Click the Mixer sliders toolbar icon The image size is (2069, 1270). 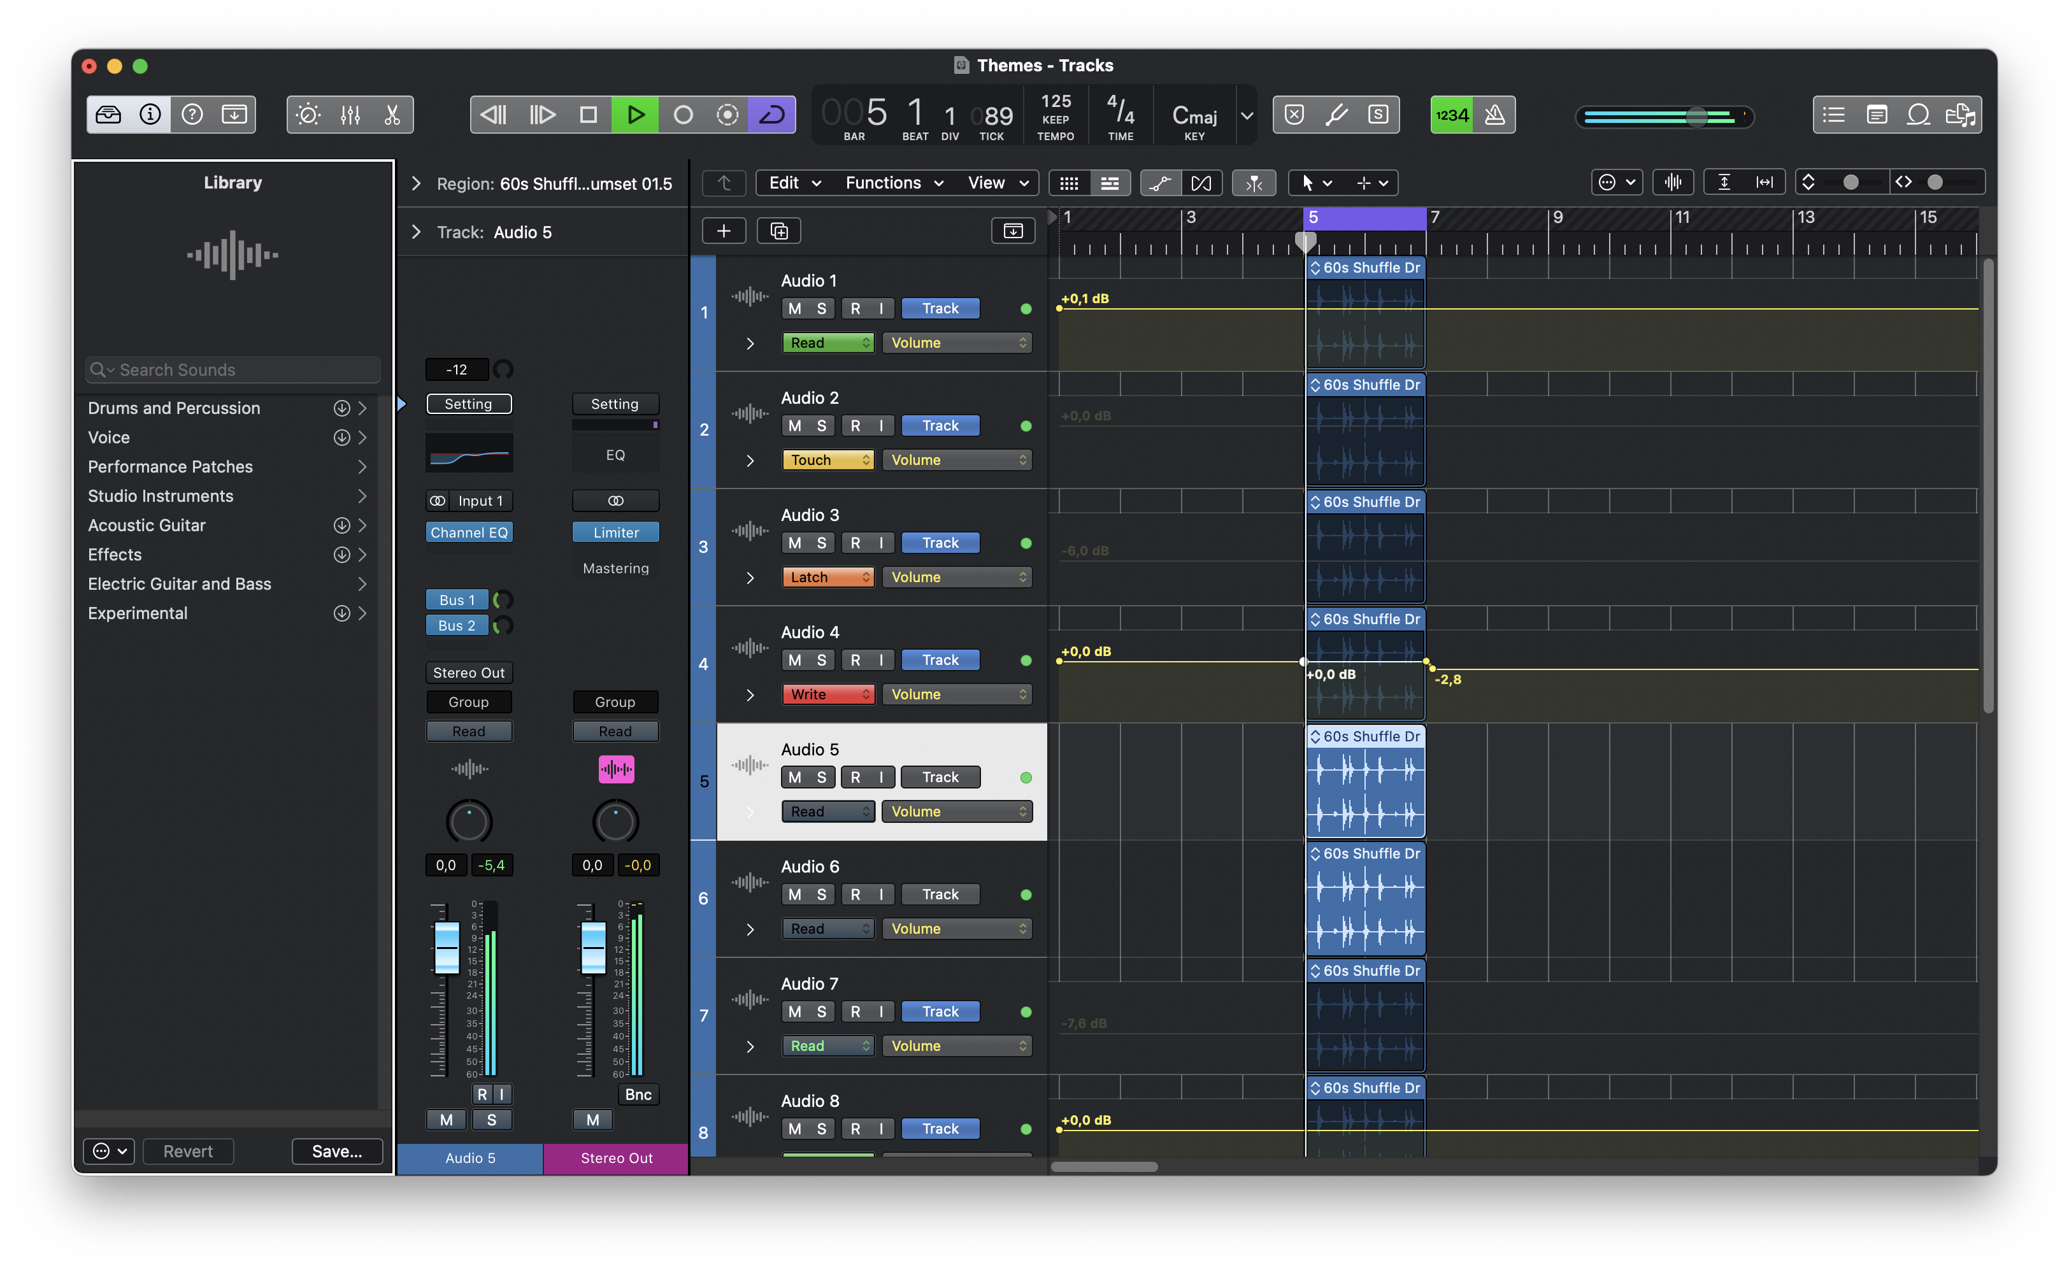coord(350,115)
